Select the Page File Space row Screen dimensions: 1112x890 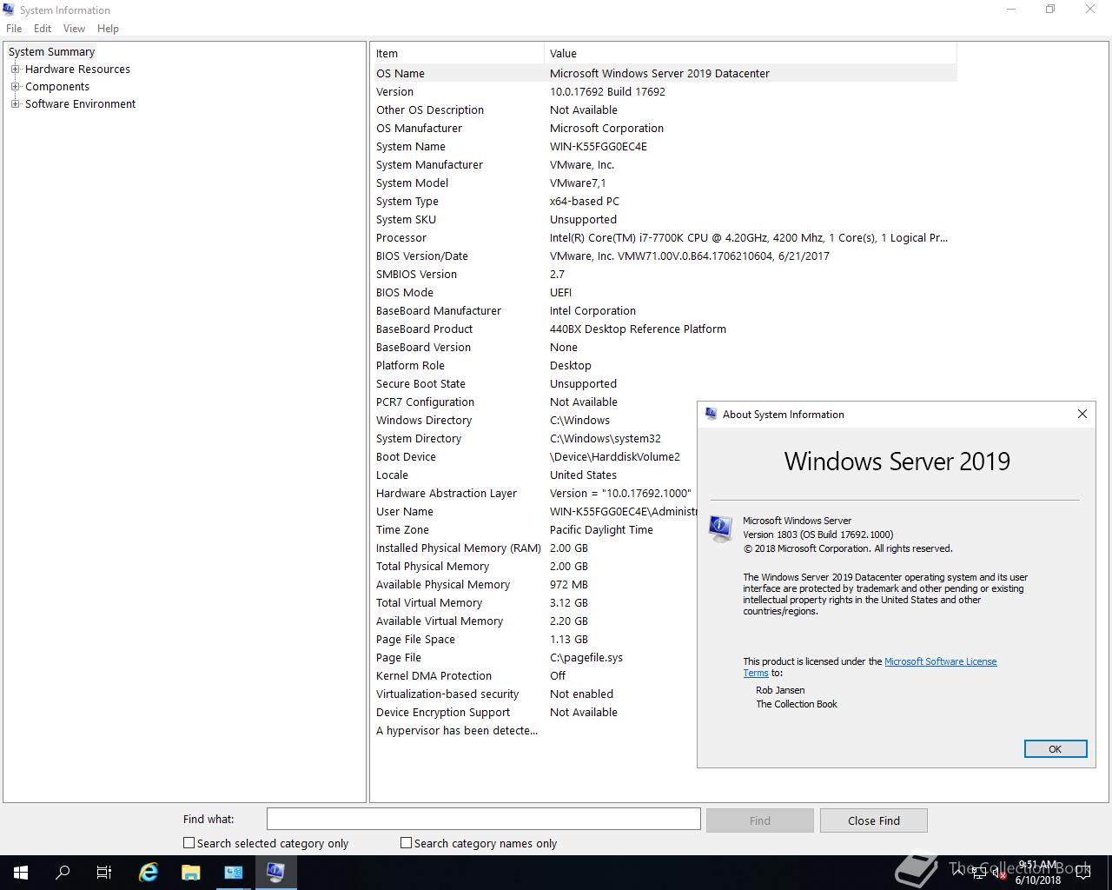tap(535, 639)
